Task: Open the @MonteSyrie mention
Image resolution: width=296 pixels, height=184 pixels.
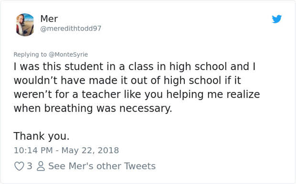Action: 68,54
